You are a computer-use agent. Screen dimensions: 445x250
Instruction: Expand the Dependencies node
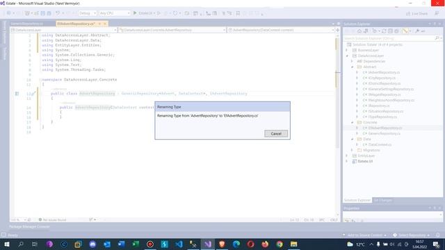point(352,61)
